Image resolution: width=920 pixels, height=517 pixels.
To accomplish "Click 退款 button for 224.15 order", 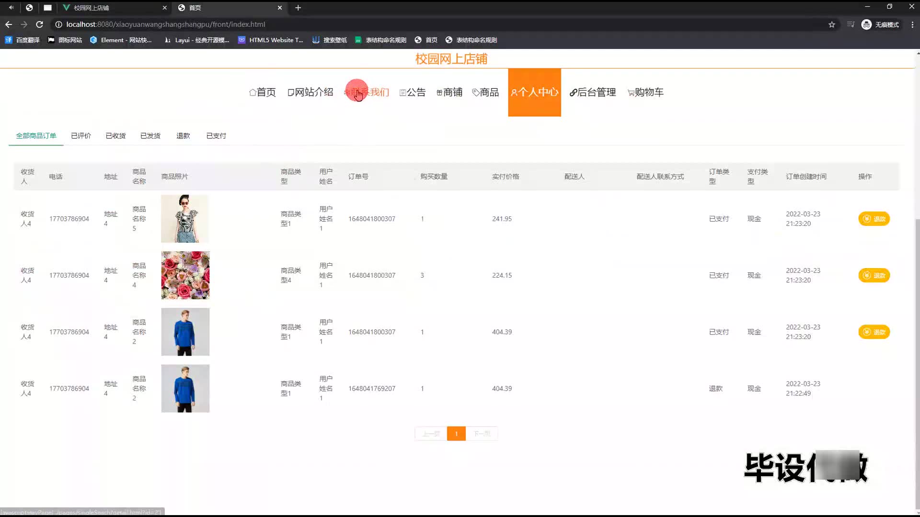I will pos(874,275).
